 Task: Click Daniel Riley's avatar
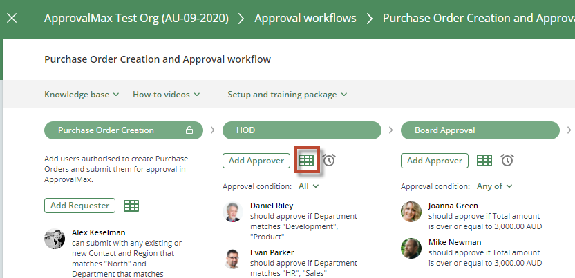[233, 212]
